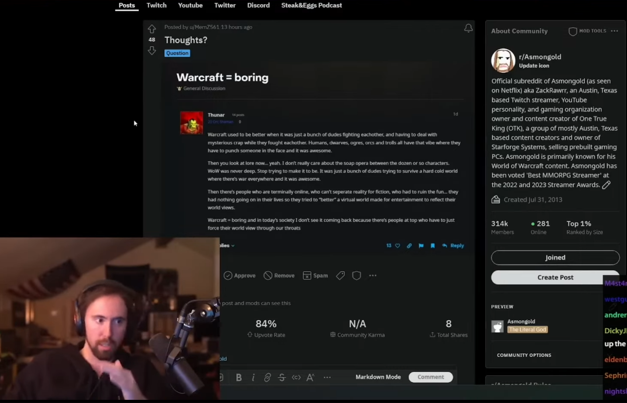The image size is (627, 403).
Task: Click the 84% Upvote Rate stat
Action: coord(266,328)
